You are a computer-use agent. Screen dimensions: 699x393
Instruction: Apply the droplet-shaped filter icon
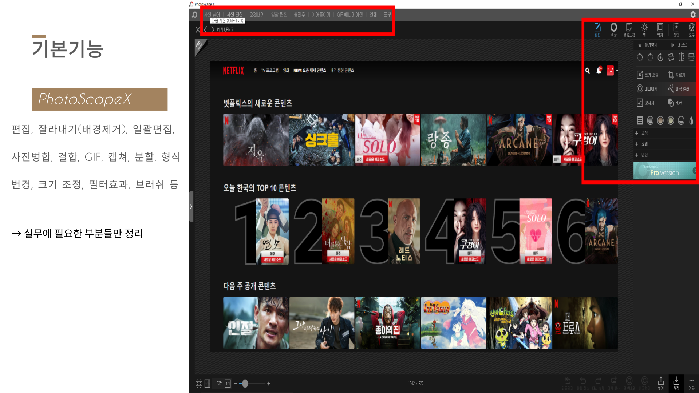691,120
